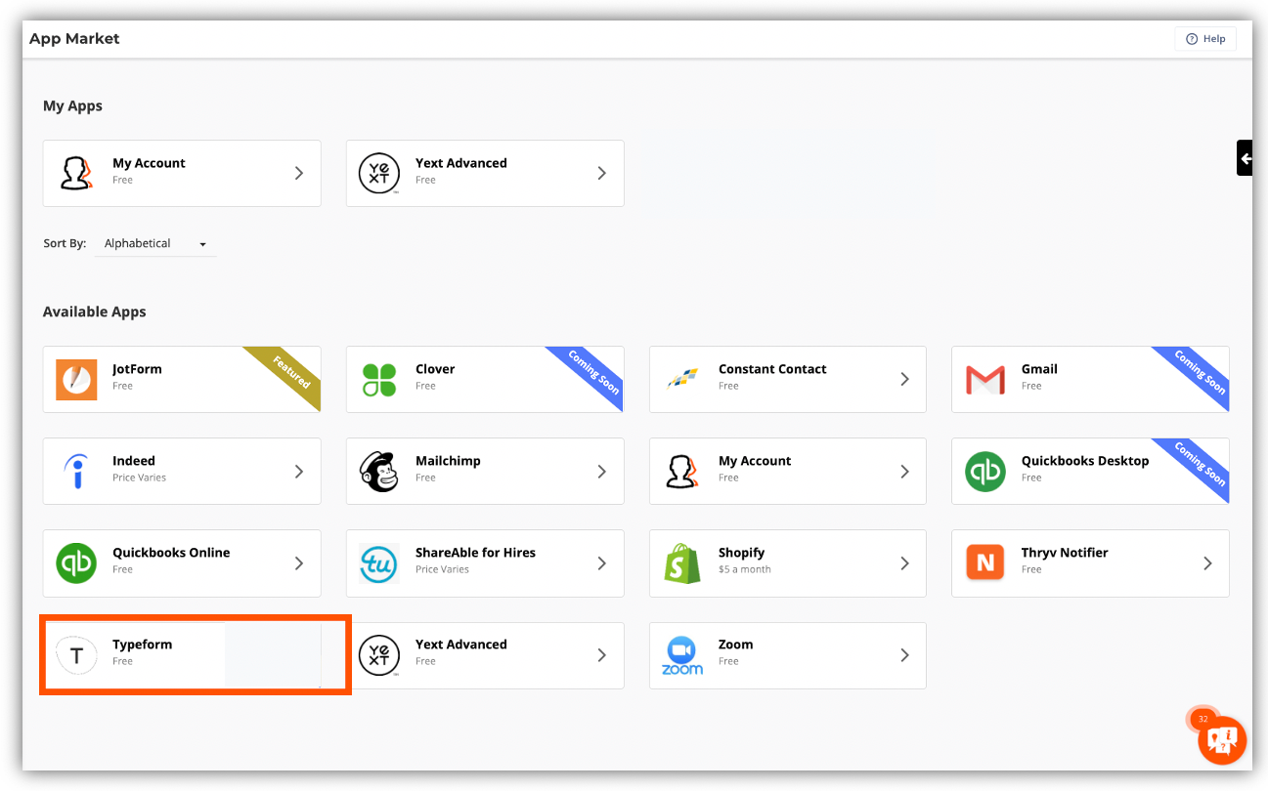Click the chevron on Mailchimp card
Screen dimensions: 1268x791
(602, 471)
